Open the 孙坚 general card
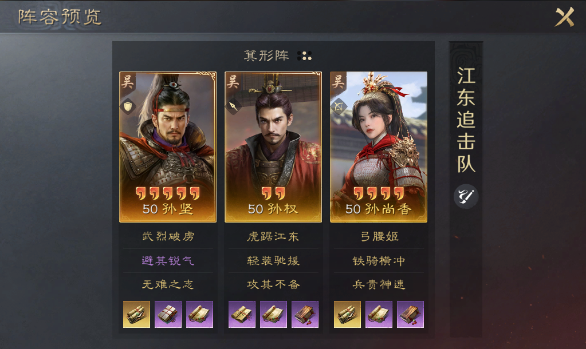 tap(168, 147)
